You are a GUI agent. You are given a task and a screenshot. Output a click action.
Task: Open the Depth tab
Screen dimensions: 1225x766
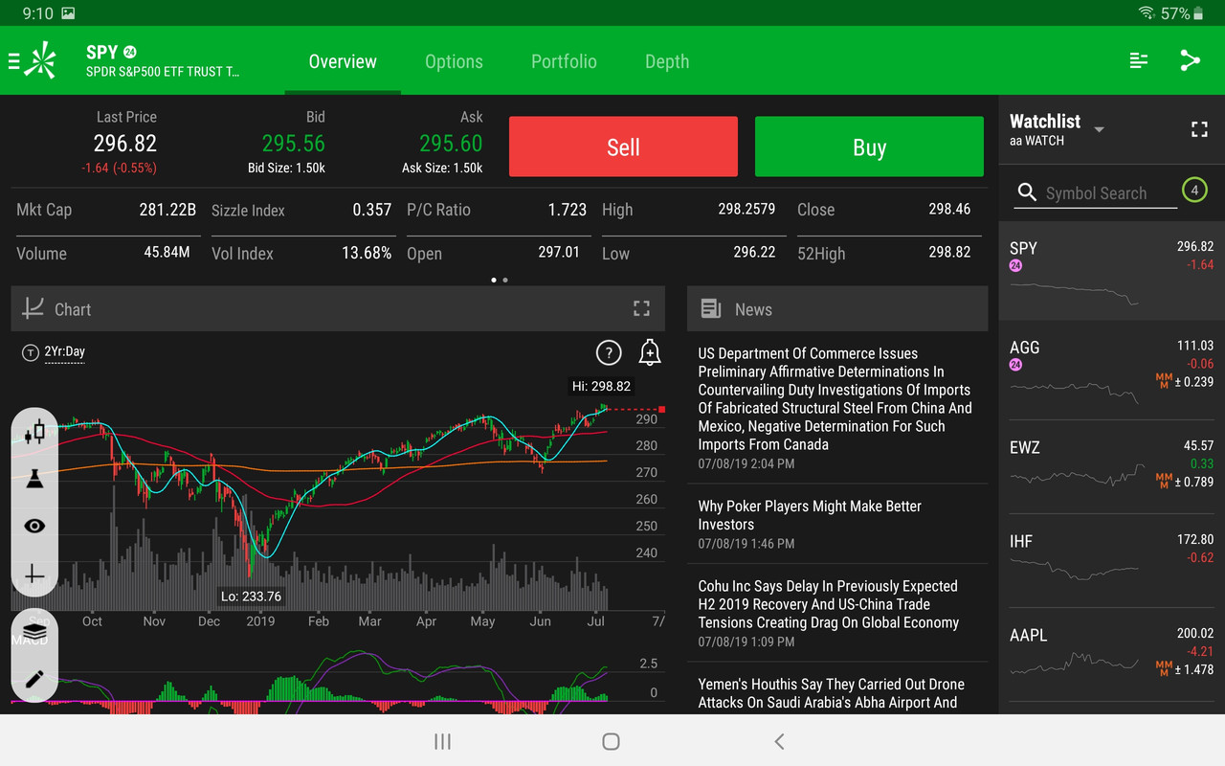click(667, 60)
